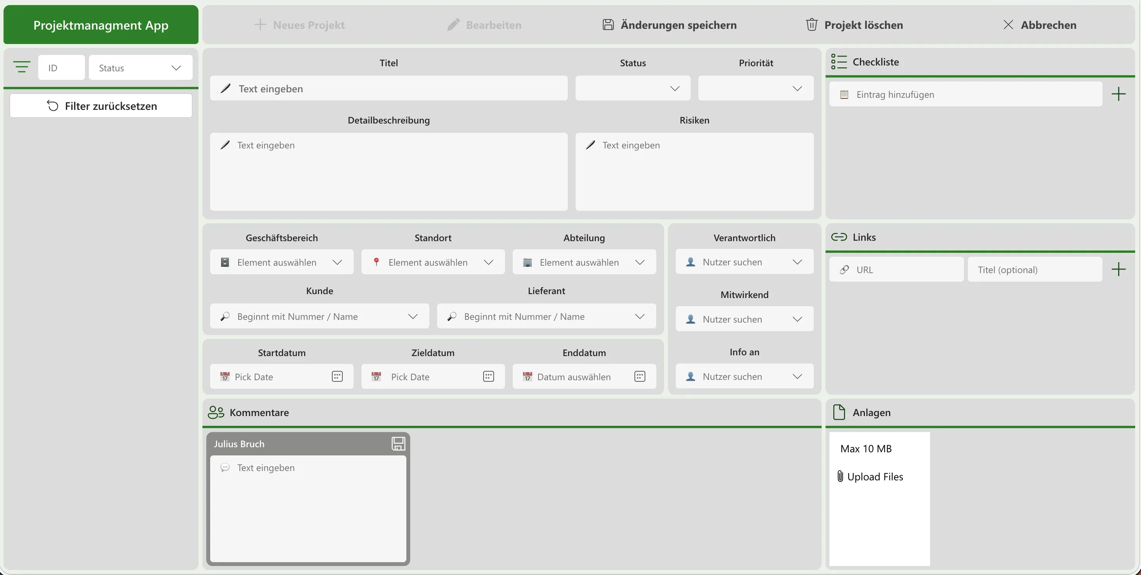Viewport: 1141px width, 575px height.
Task: Click the X icon of Abbrechen
Action: [1008, 24]
